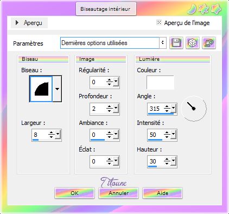229x214 pixels.
Task: Open the Paramètres presets dropdown
Action: [x=163, y=43]
